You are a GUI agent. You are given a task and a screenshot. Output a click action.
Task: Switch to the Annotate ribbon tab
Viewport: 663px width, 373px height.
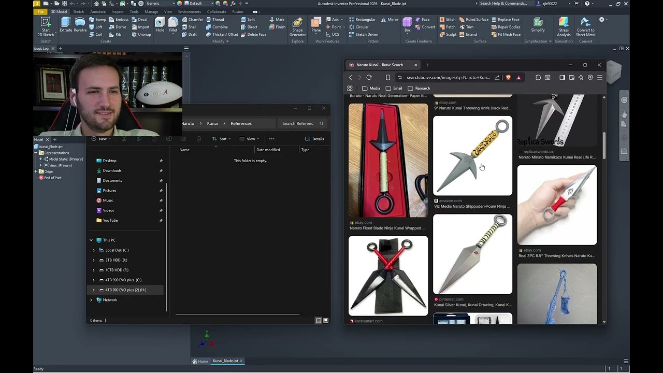pyautogui.click(x=98, y=11)
